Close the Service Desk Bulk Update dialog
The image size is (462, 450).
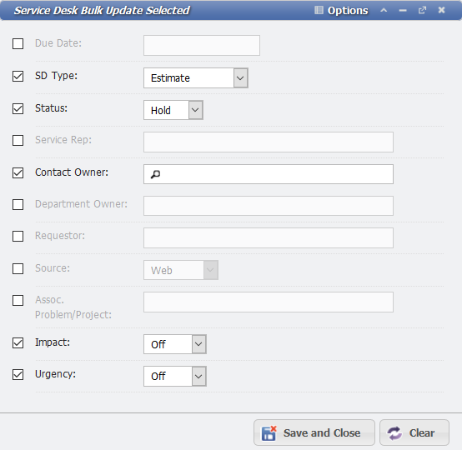pos(441,10)
